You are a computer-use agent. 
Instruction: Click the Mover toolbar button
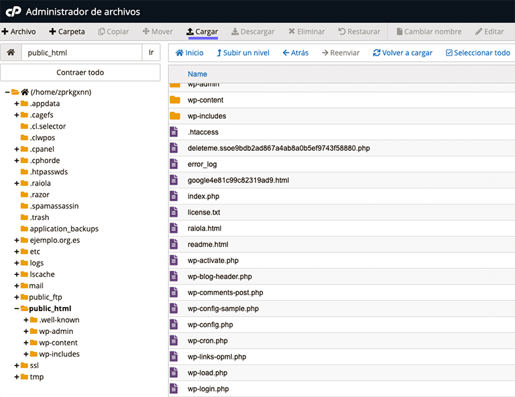coord(158,32)
